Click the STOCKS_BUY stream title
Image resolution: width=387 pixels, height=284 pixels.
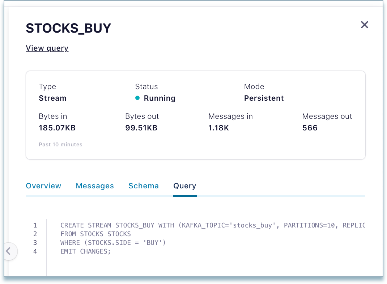point(68,28)
